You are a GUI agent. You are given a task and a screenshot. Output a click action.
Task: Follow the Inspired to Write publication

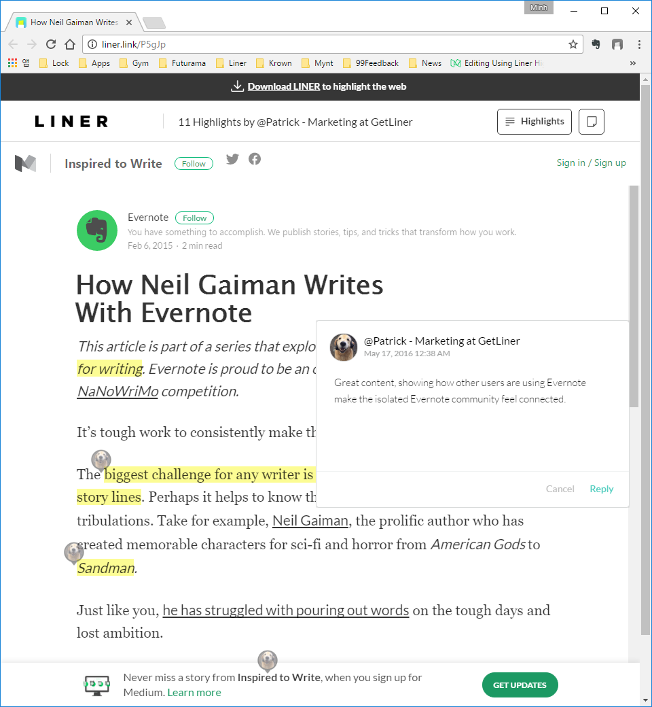click(194, 164)
